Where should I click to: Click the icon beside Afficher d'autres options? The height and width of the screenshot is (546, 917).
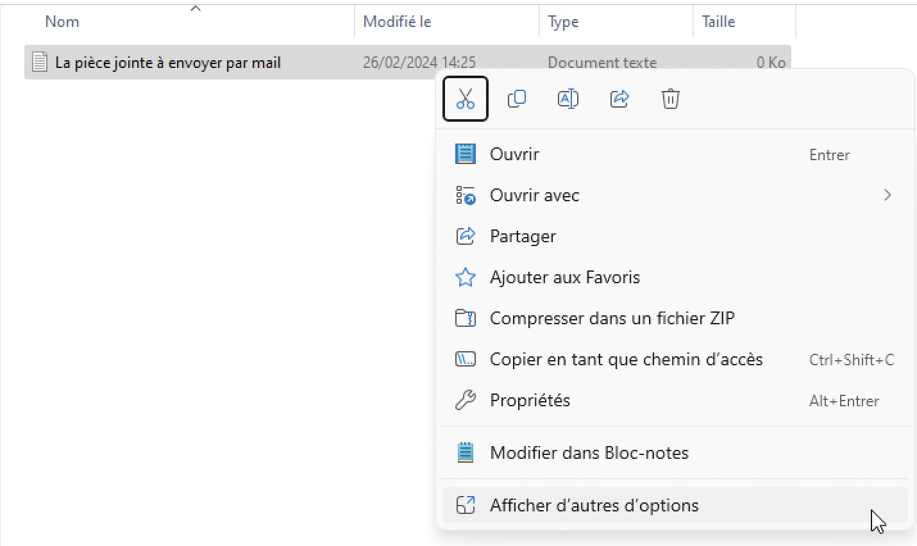pyautogui.click(x=466, y=505)
